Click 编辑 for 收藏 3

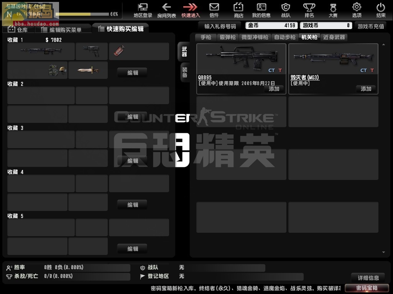(133, 161)
